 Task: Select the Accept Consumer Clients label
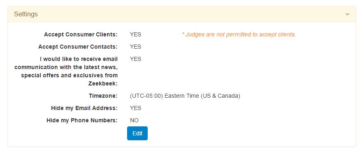point(81,34)
